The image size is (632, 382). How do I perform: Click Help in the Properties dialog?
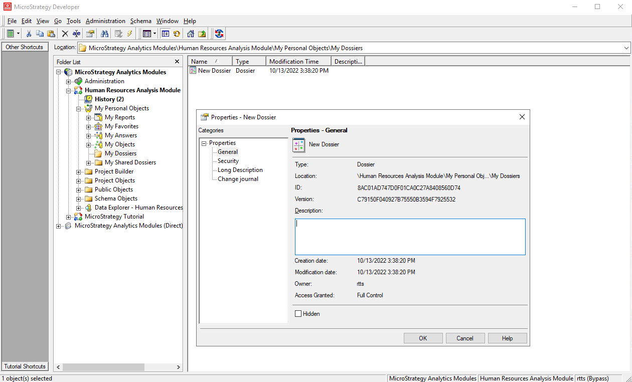point(508,338)
